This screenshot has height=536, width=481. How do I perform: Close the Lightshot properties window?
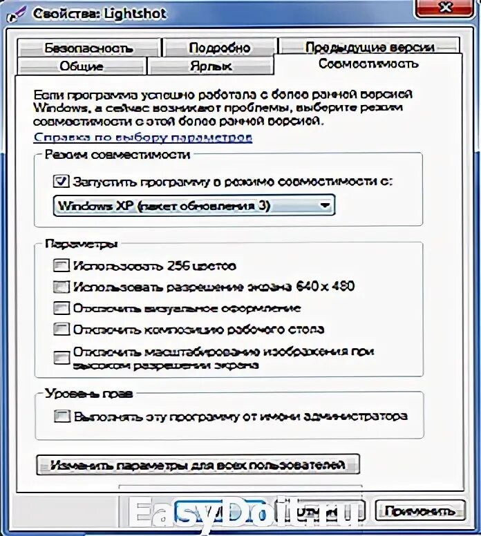(445, 8)
